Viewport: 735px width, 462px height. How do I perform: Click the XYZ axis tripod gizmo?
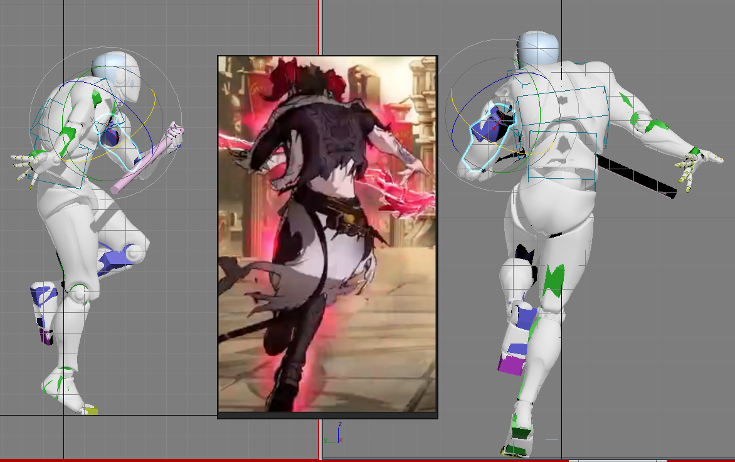tap(334, 434)
